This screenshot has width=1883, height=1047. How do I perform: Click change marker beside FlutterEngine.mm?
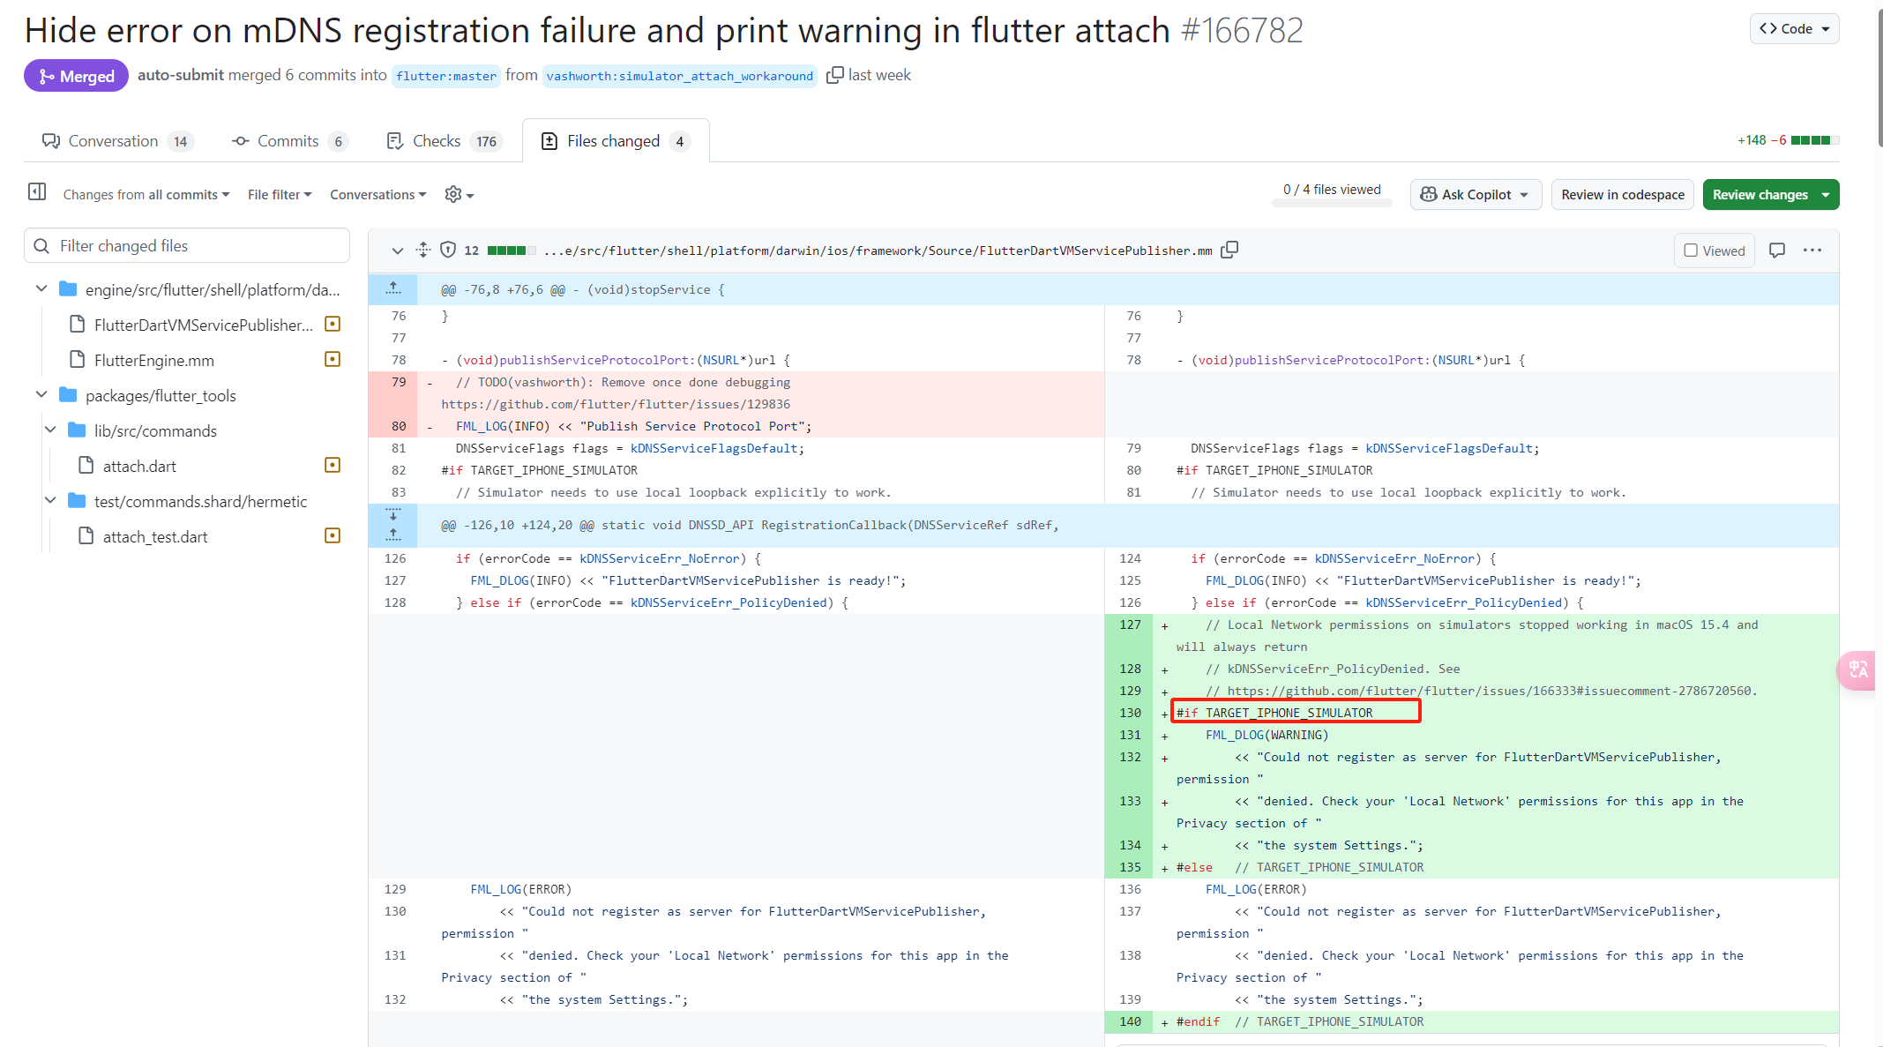pyautogui.click(x=333, y=360)
